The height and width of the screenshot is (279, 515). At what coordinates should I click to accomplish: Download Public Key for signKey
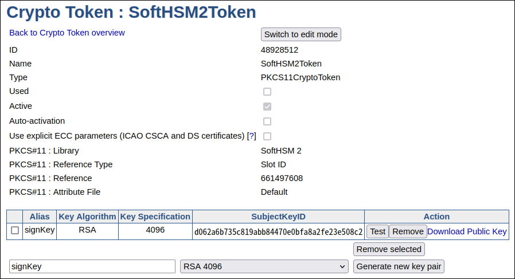point(467,231)
